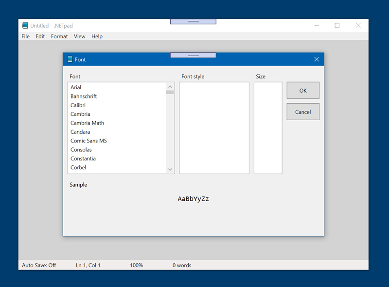Click Auto Save: Off in status bar
Screen dimensions: 389x287
click(x=39, y=265)
